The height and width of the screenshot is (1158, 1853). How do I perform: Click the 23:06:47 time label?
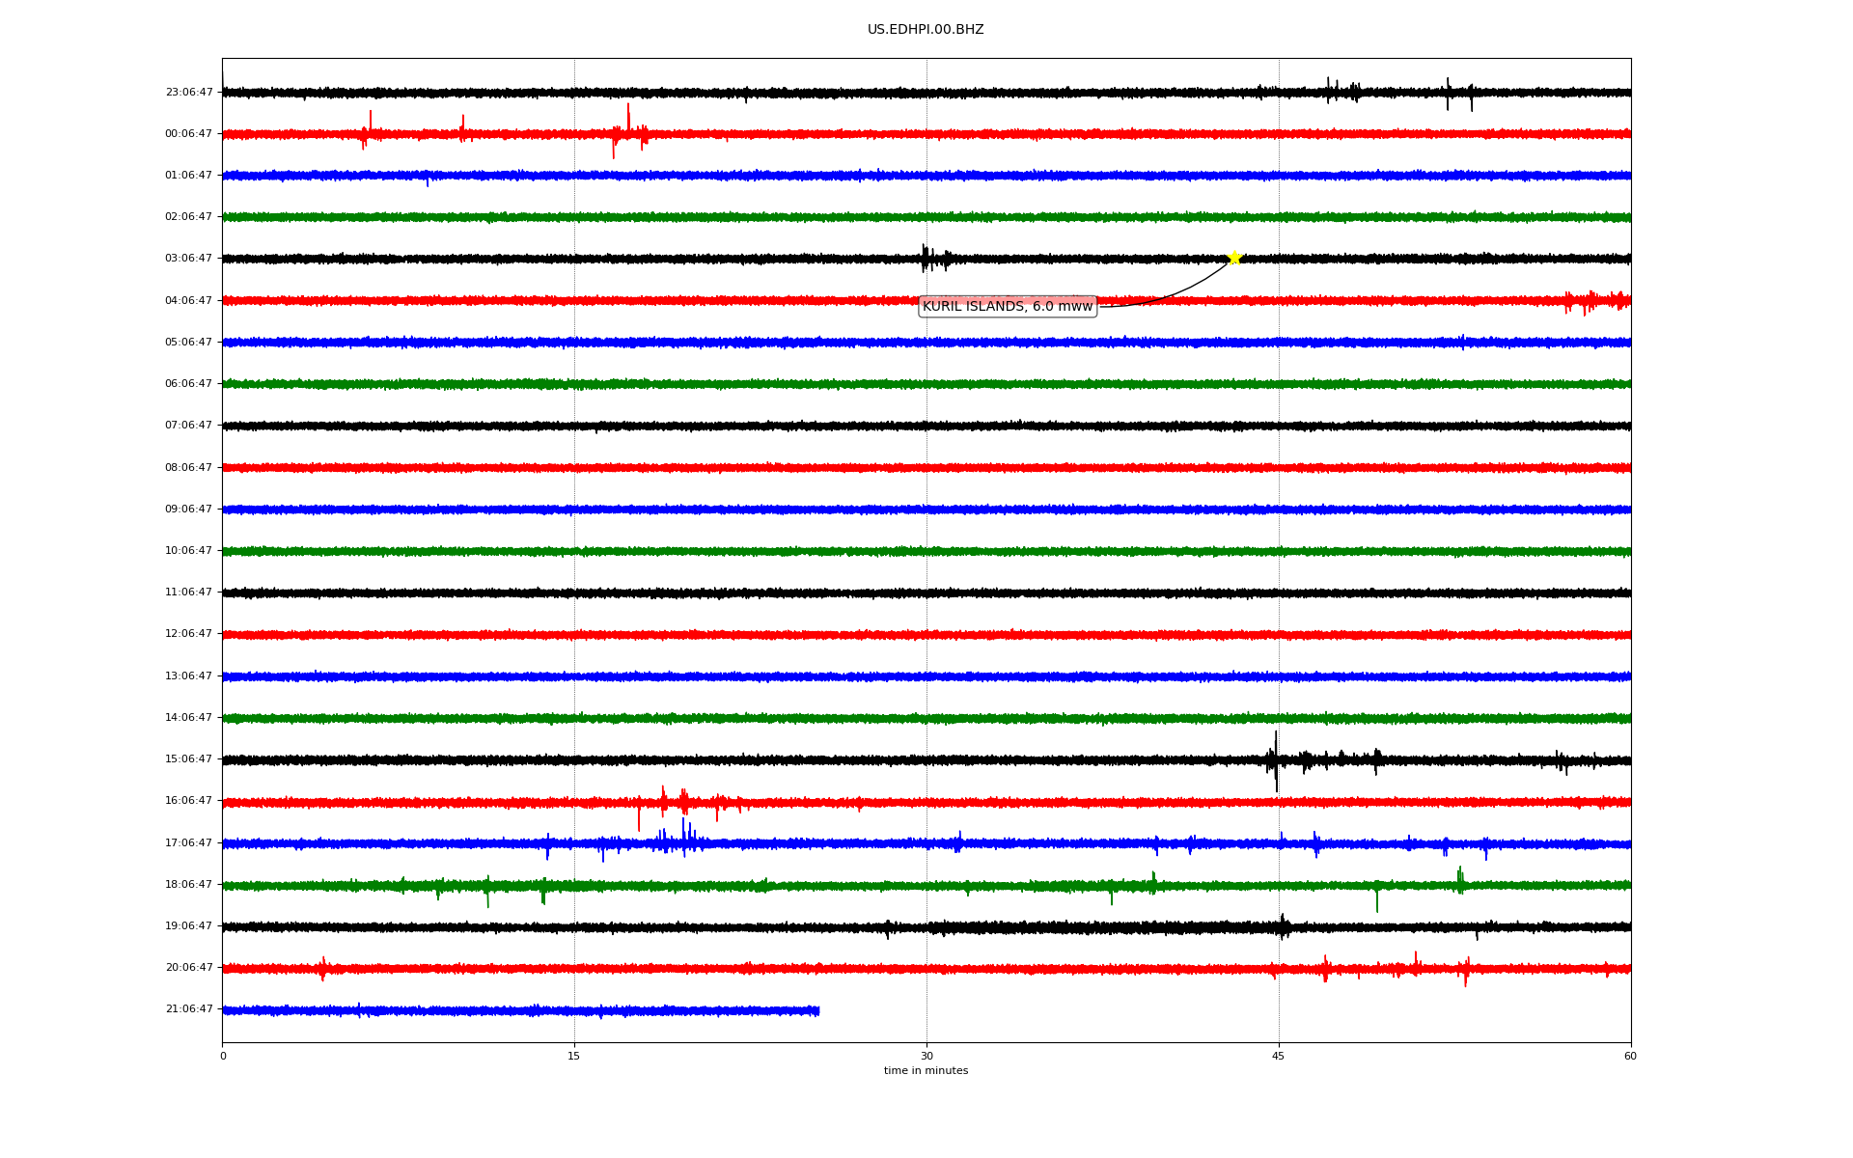coord(189,93)
